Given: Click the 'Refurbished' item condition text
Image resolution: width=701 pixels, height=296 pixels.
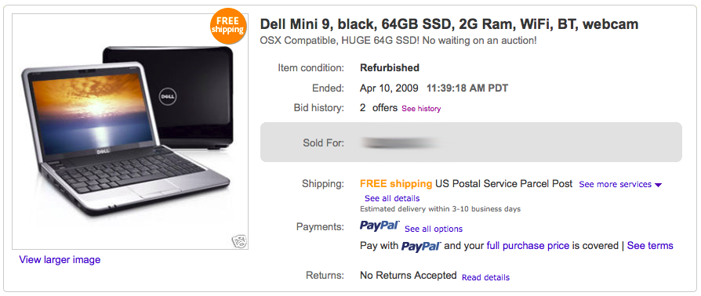Looking at the screenshot, I should pyautogui.click(x=390, y=68).
